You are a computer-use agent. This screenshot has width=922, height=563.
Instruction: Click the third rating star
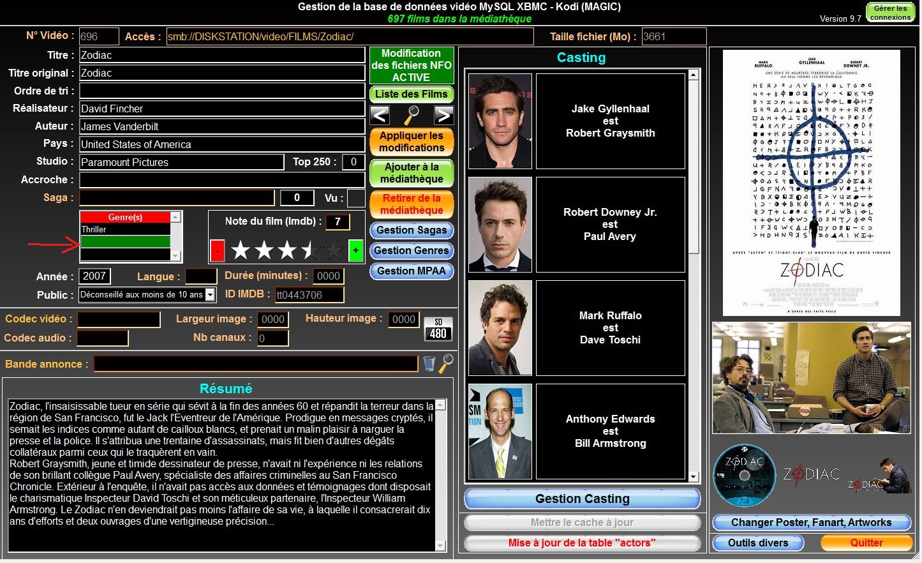coord(287,250)
